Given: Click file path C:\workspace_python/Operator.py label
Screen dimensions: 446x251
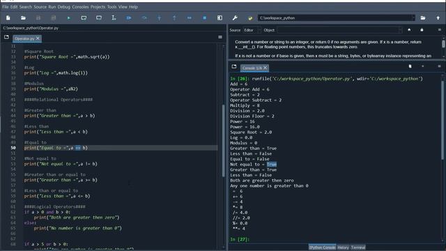Looking at the screenshot, I should pos(31,28).
